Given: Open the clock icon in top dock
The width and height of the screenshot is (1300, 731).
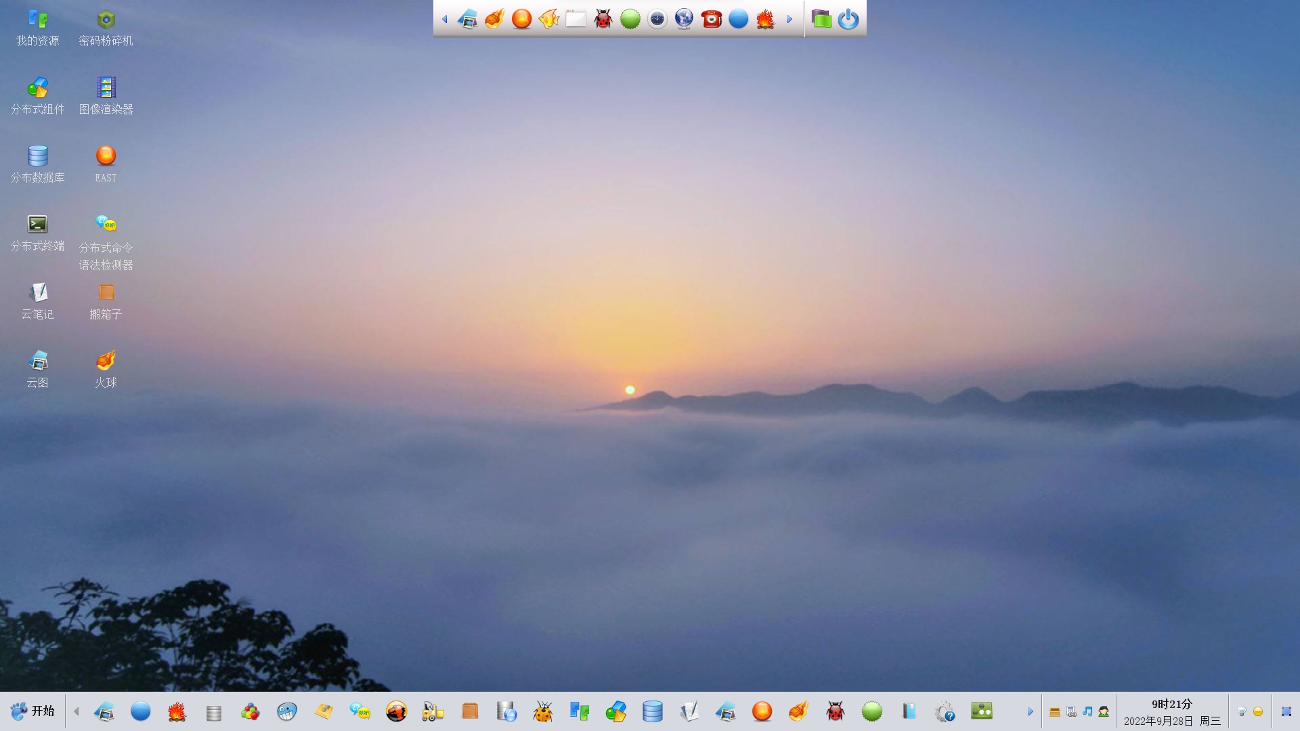Looking at the screenshot, I should click(x=657, y=19).
